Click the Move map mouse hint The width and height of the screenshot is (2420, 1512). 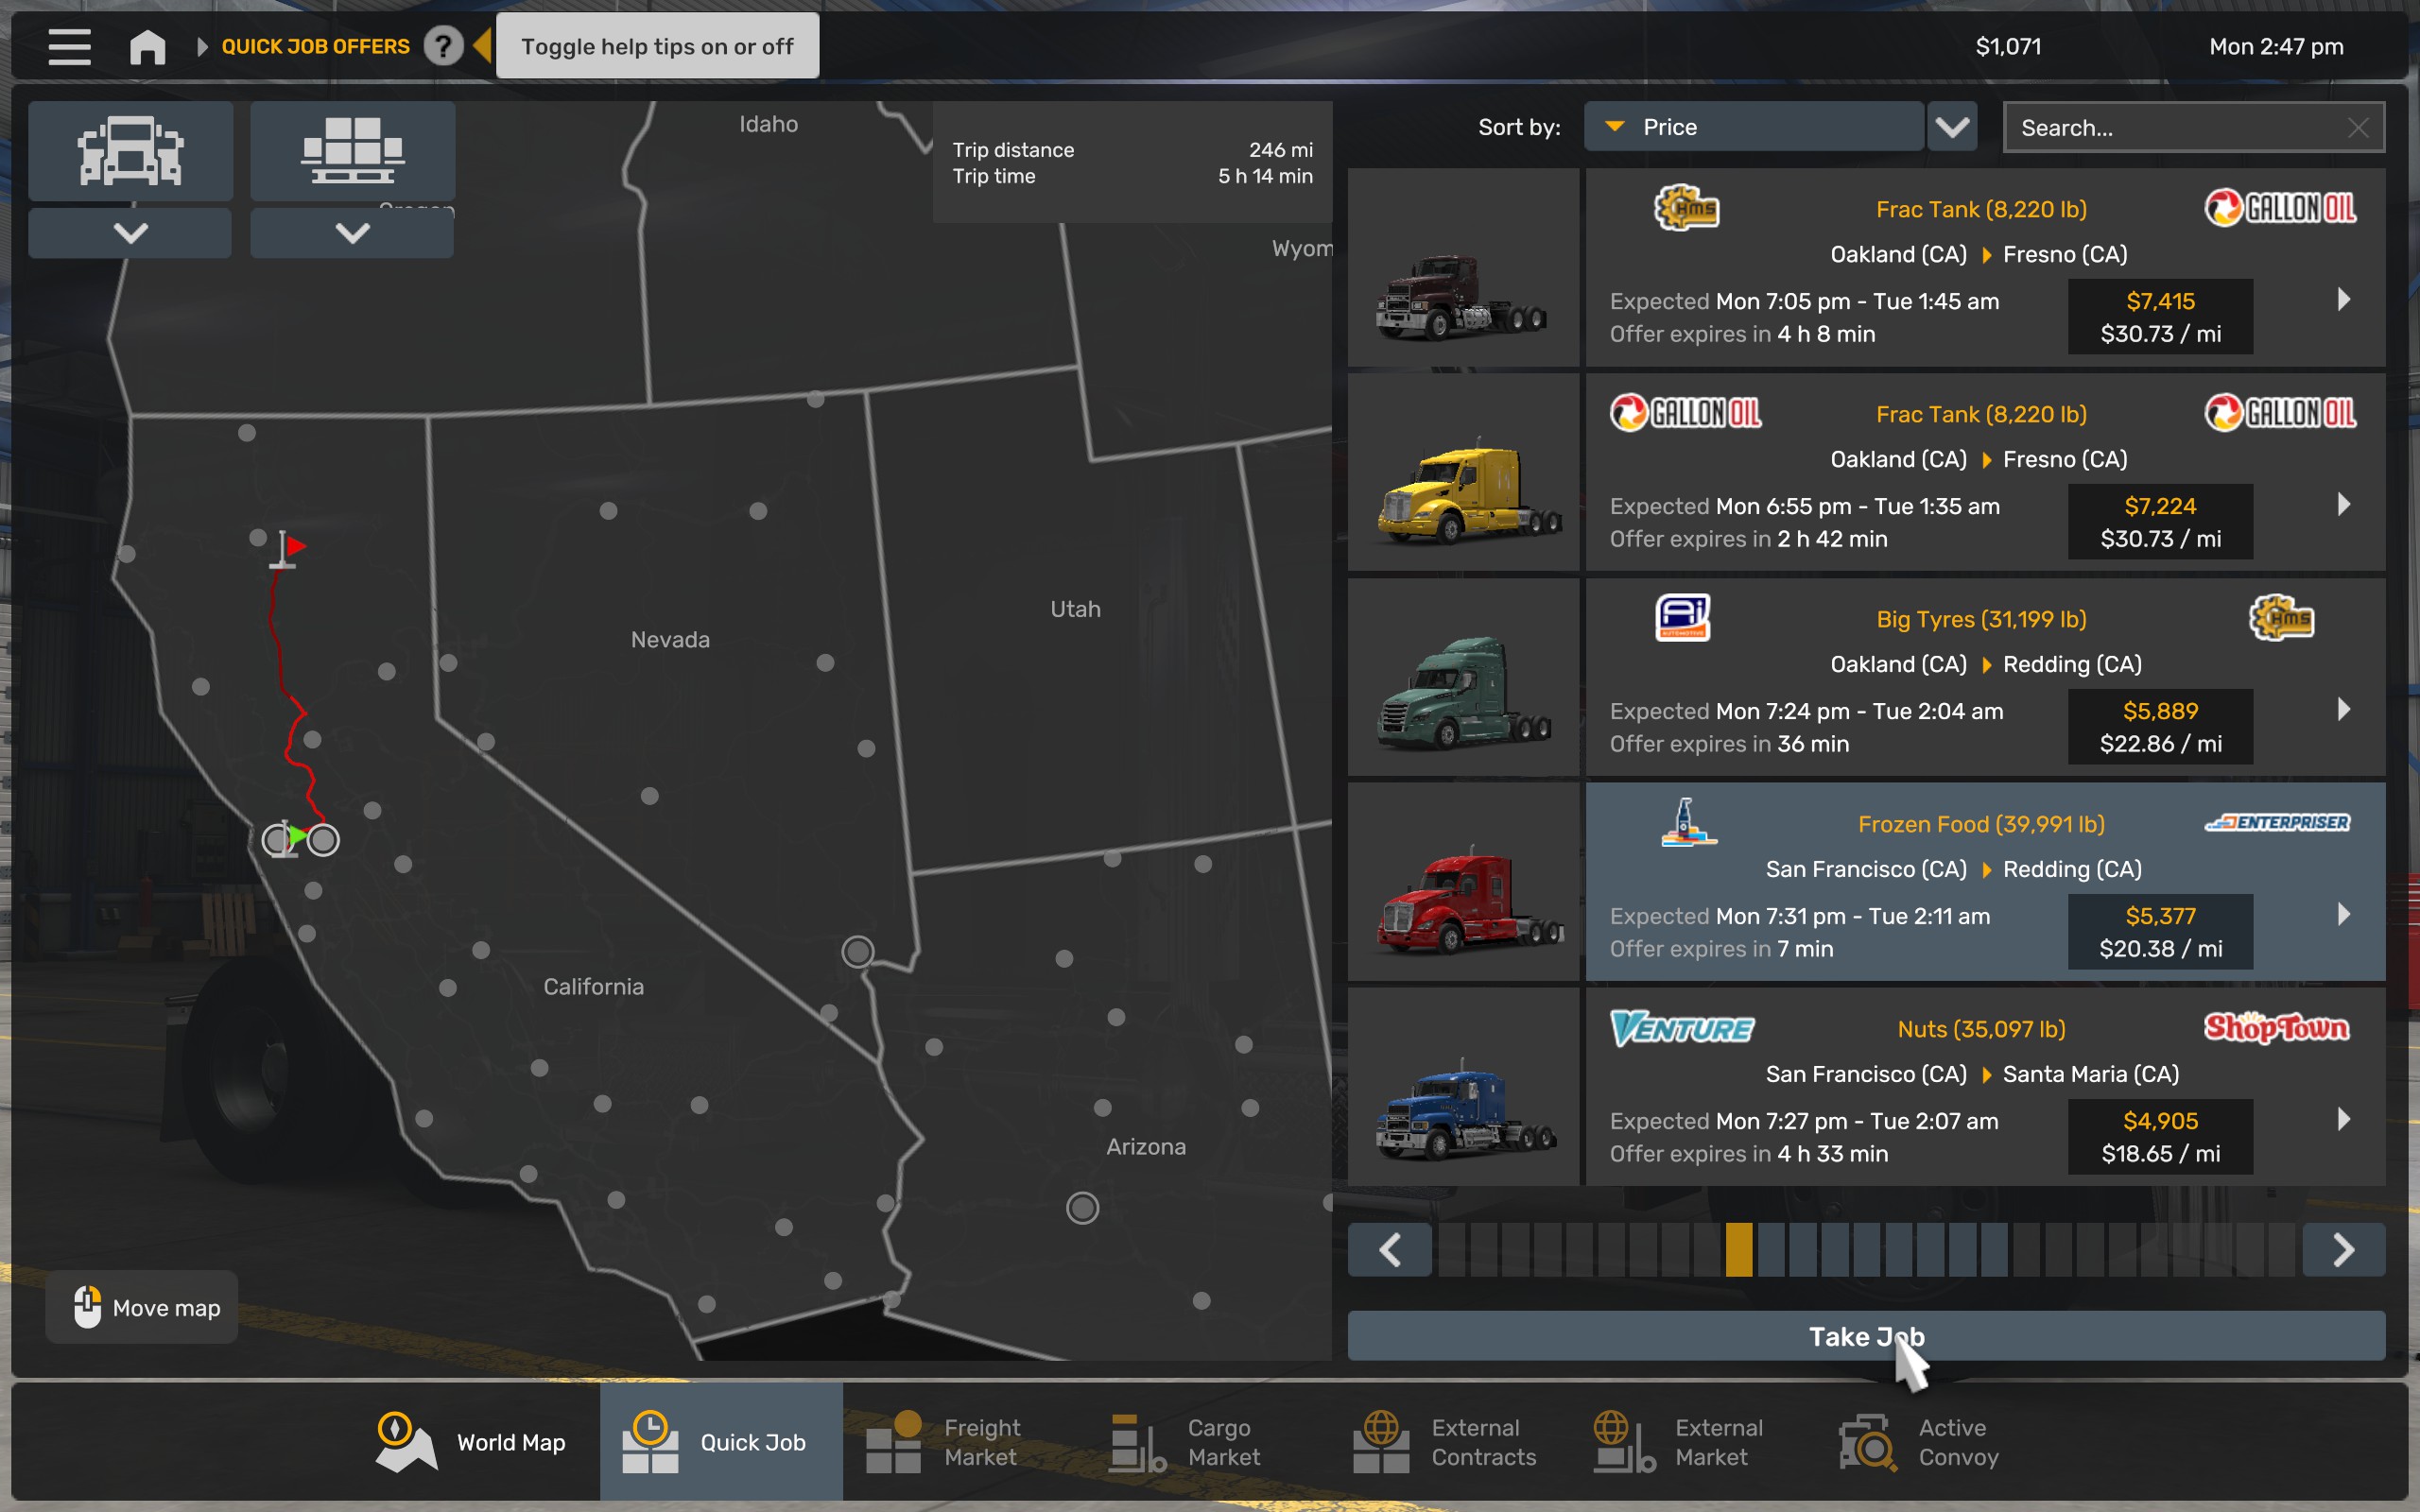[142, 1307]
